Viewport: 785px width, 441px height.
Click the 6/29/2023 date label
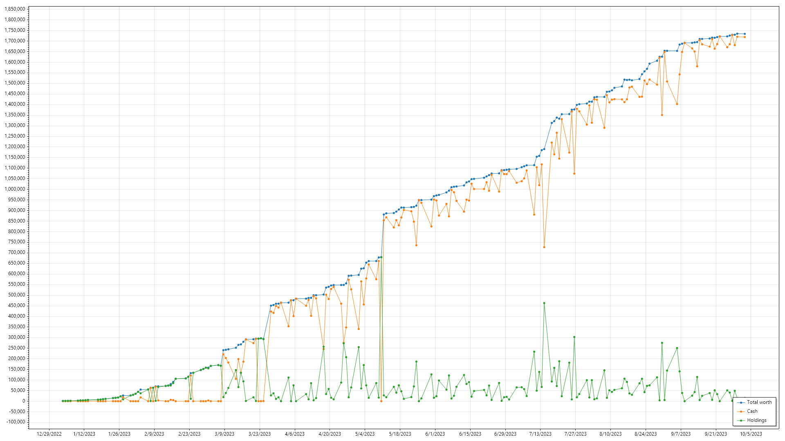505,434
